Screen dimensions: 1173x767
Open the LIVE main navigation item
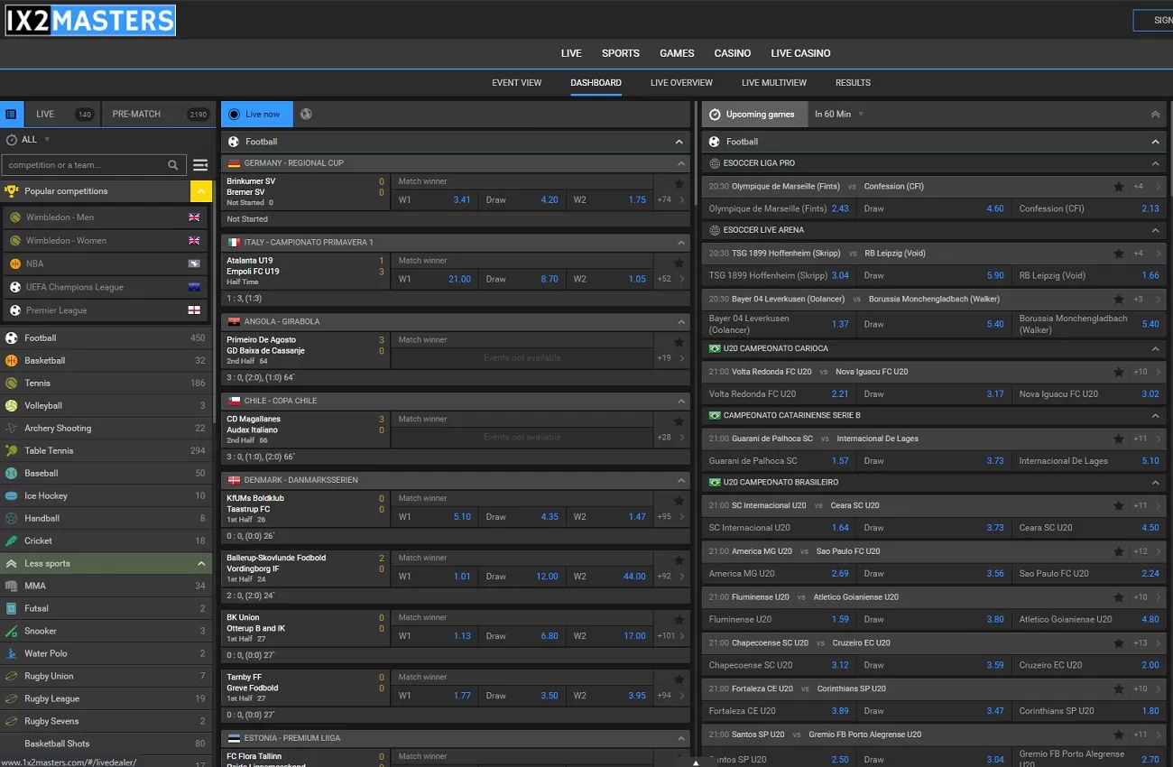(571, 53)
